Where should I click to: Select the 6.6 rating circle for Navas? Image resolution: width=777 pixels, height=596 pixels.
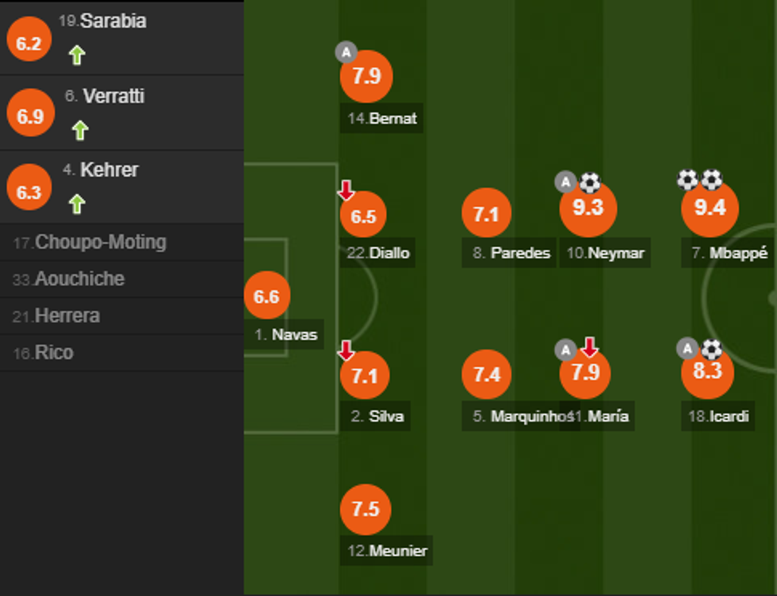(x=266, y=296)
